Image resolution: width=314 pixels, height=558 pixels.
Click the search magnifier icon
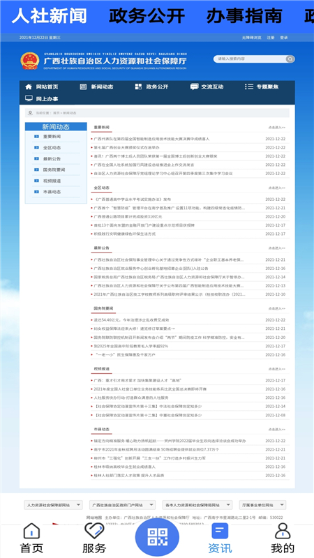[x=290, y=59]
